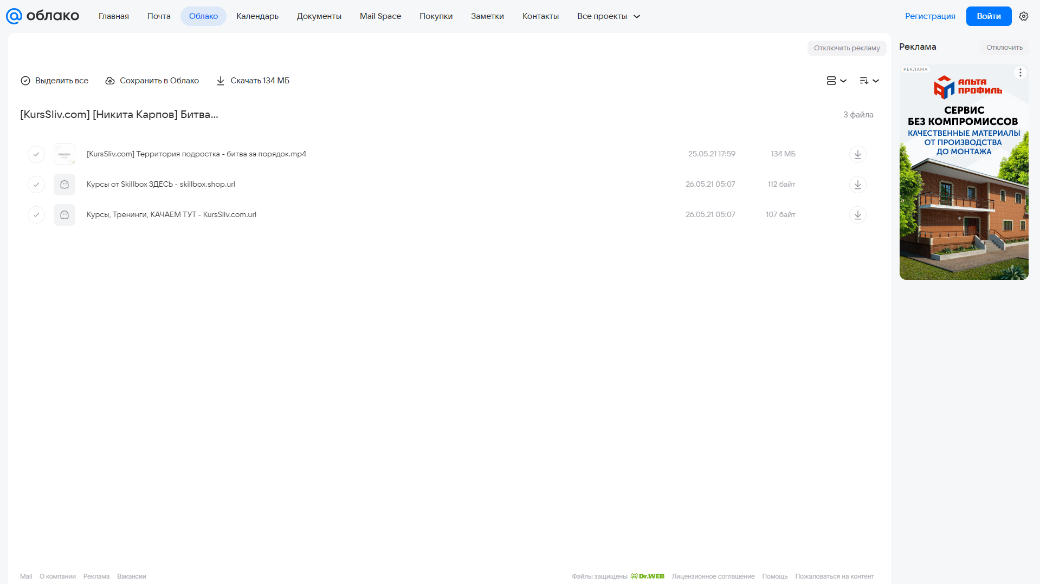Click Сохранить в Облако
The width and height of the screenshot is (1040, 584).
pos(152,81)
